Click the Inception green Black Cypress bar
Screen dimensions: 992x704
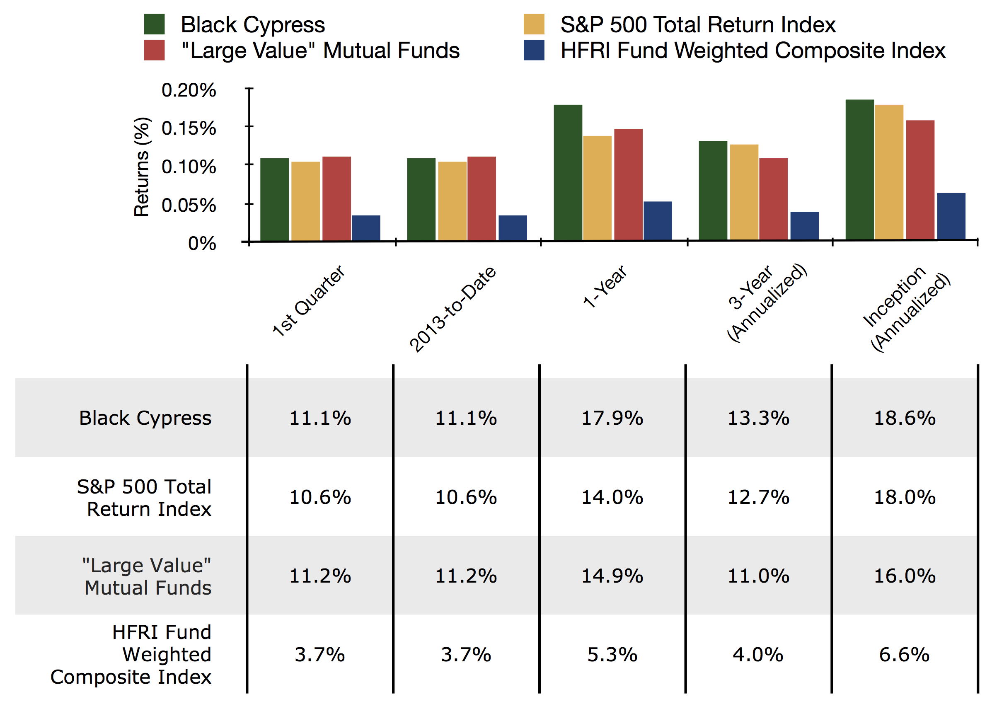(x=859, y=169)
